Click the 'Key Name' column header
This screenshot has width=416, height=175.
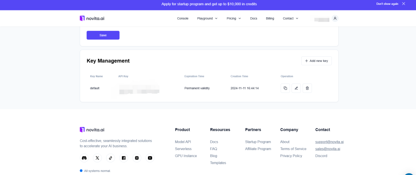pyautogui.click(x=96, y=76)
